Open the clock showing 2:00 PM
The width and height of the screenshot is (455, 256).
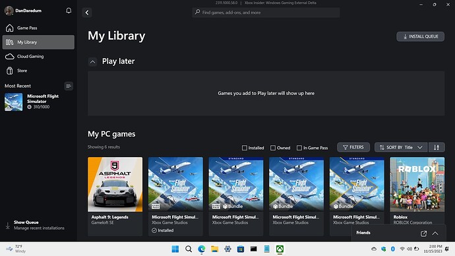(x=433, y=249)
